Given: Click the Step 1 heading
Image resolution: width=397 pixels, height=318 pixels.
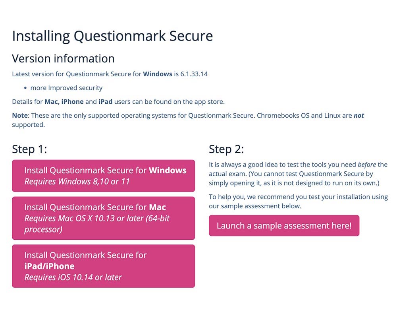Looking at the screenshot, I should pyautogui.click(x=29, y=149).
